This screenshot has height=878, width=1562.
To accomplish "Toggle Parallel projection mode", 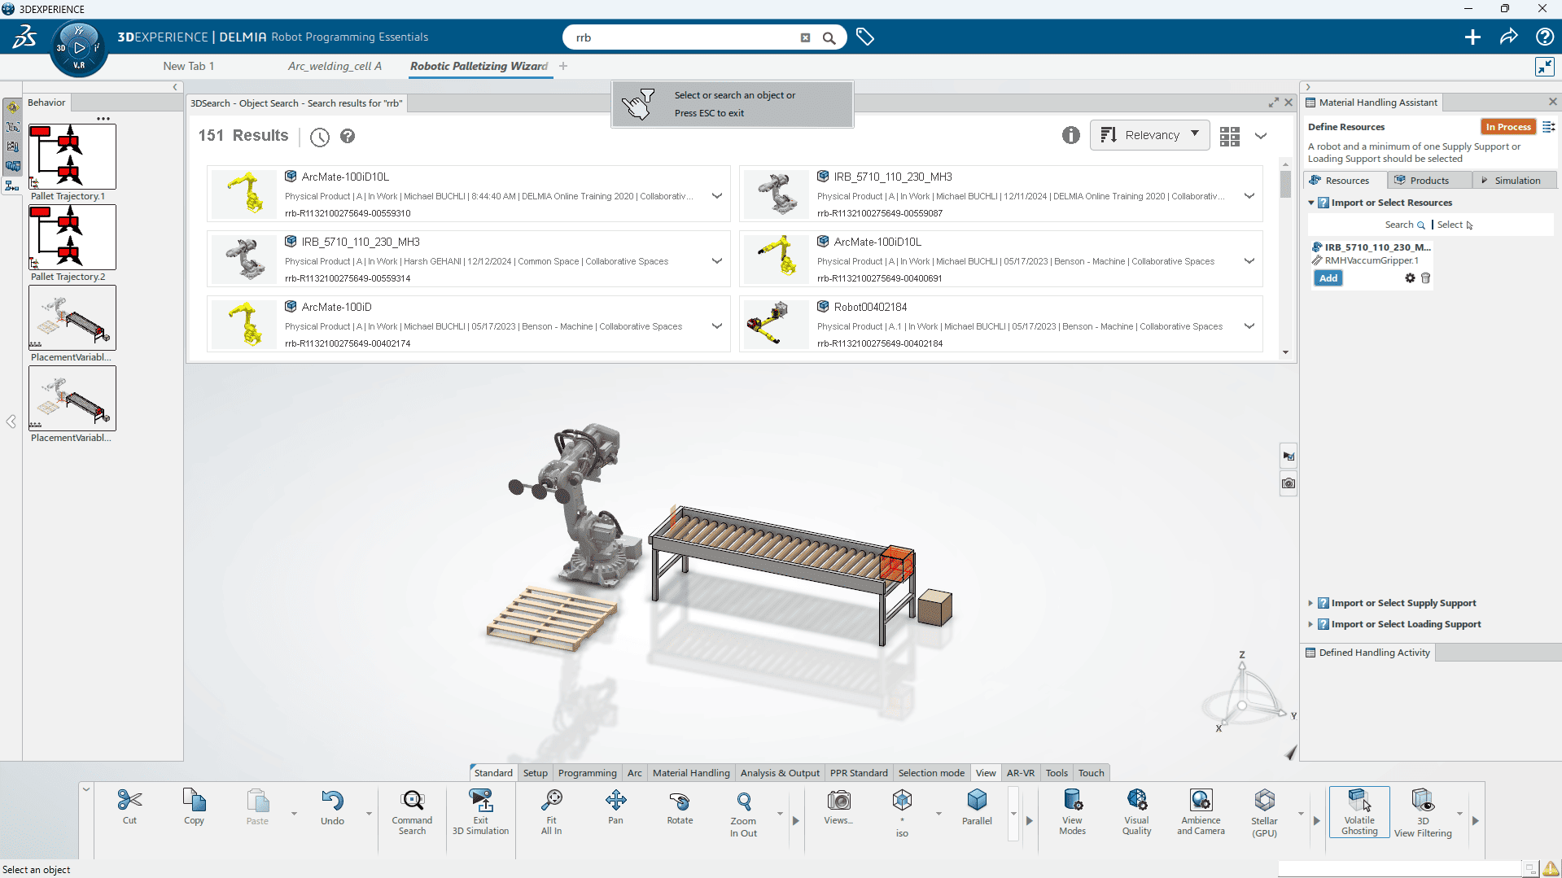I will click(x=977, y=811).
